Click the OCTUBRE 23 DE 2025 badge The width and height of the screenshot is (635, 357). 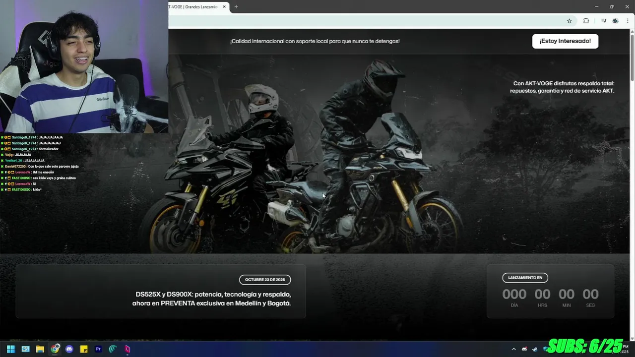pyautogui.click(x=265, y=280)
